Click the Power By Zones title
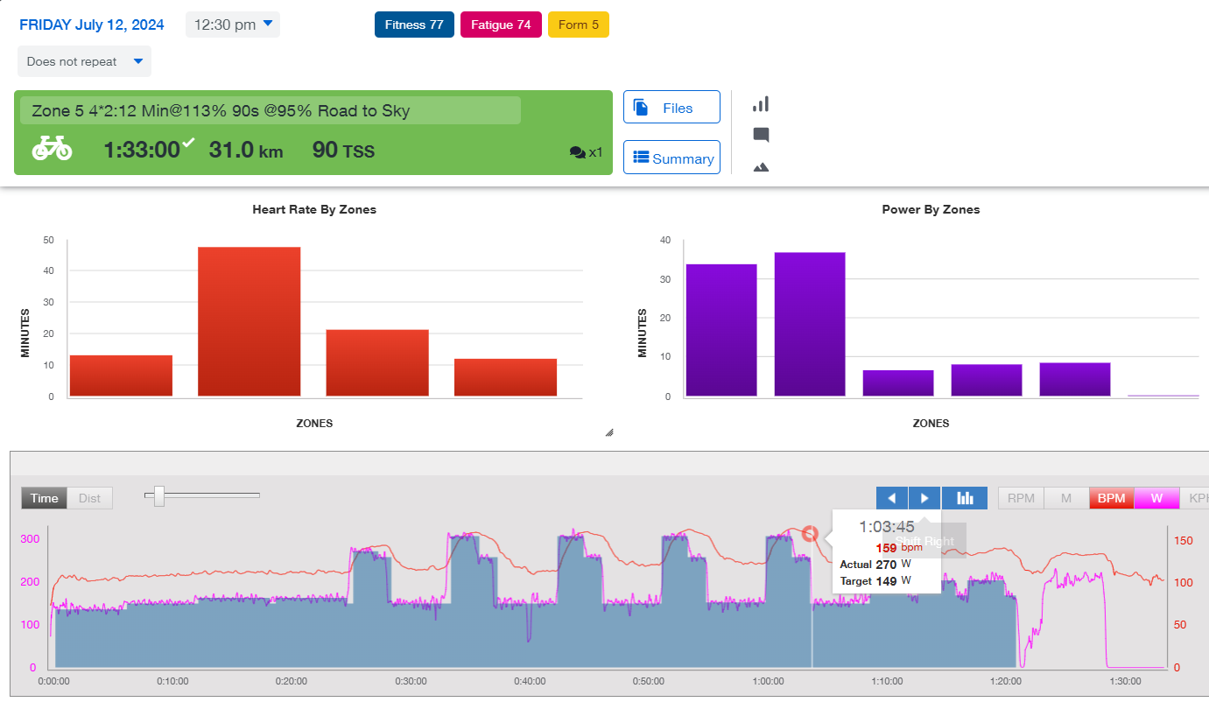Image resolution: width=1209 pixels, height=702 pixels. tap(931, 209)
